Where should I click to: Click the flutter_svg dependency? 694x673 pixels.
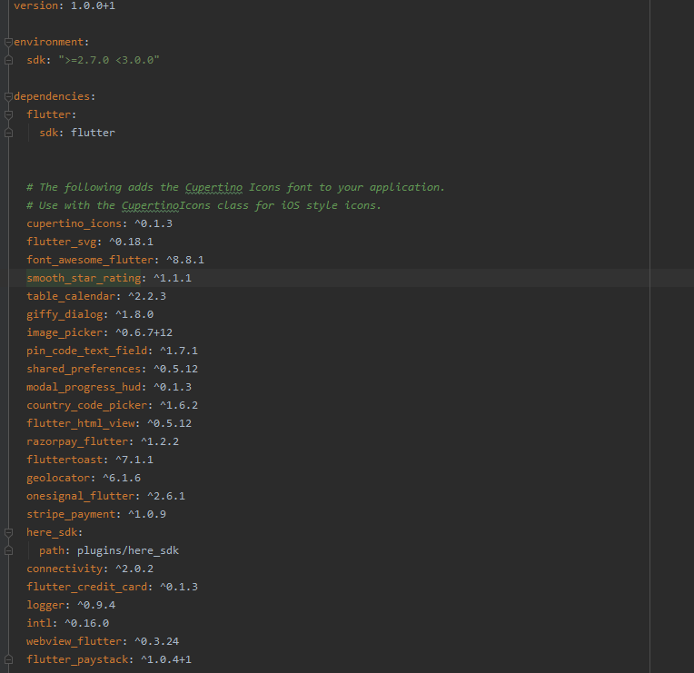tap(90, 242)
